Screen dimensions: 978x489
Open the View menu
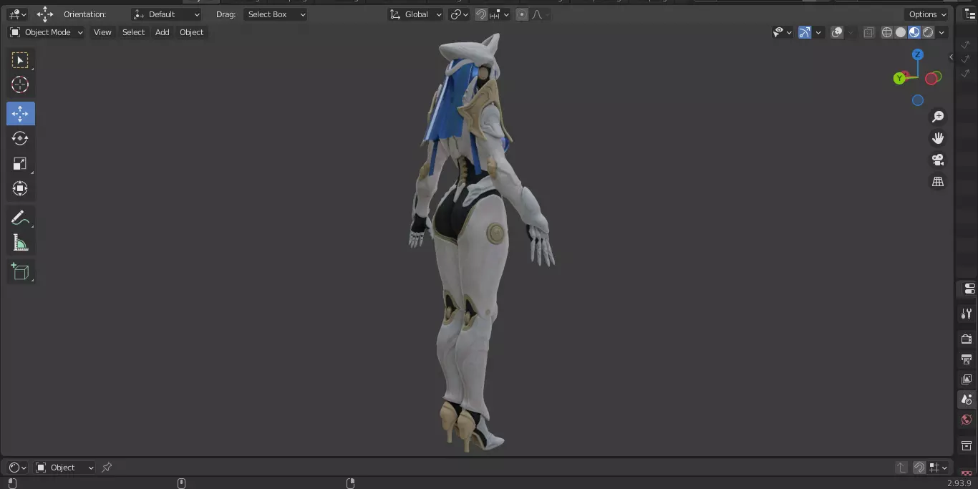click(x=102, y=32)
